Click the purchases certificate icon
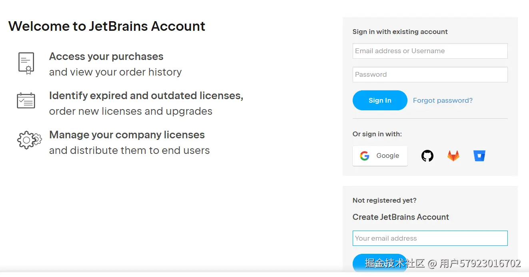529x277 pixels. [x=26, y=63]
